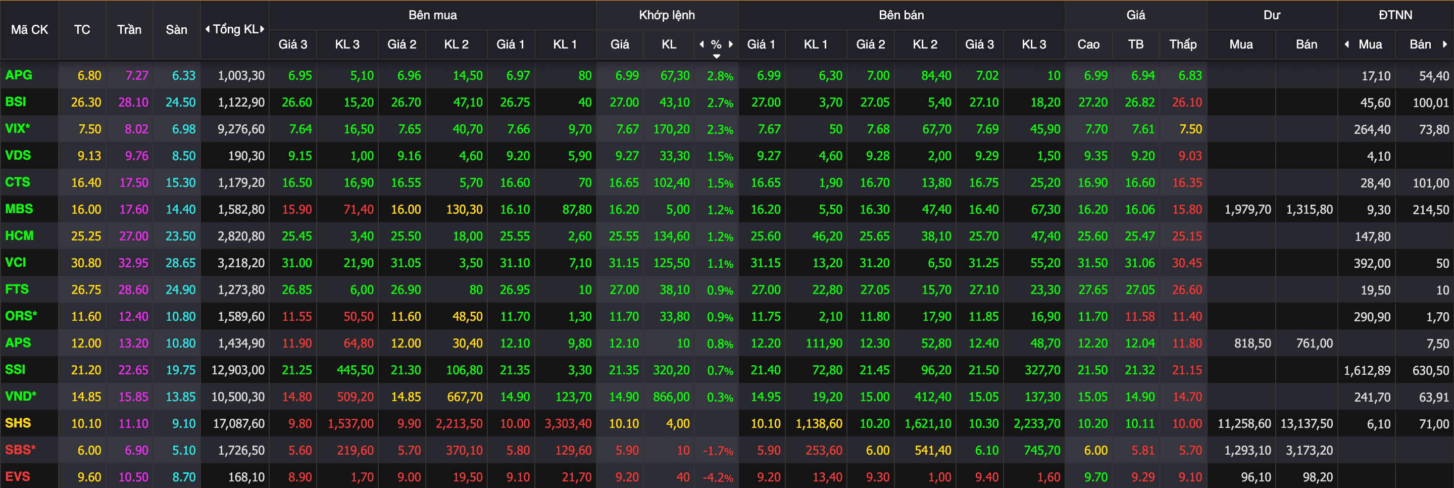The width and height of the screenshot is (1454, 488).
Task: Click SHS surplus buy value 11,258,60
Action: point(1244,424)
